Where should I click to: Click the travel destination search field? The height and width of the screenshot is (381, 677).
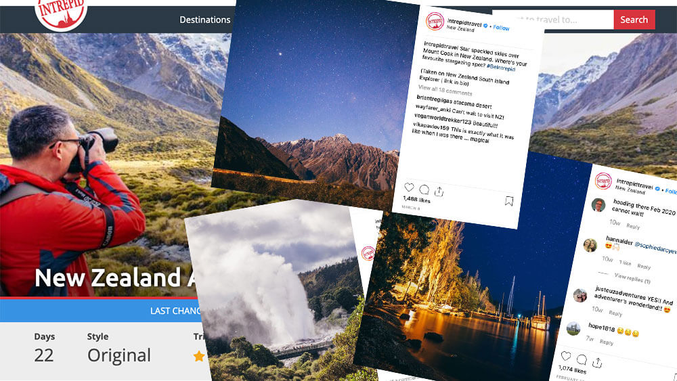[x=554, y=20]
